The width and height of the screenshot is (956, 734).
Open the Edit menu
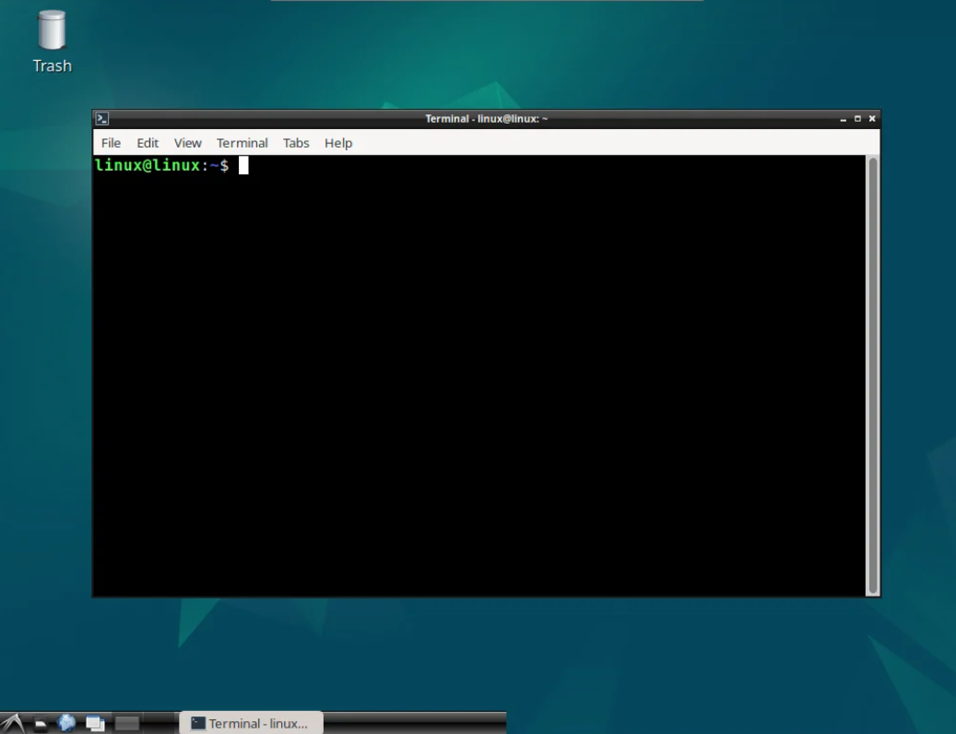(x=148, y=143)
